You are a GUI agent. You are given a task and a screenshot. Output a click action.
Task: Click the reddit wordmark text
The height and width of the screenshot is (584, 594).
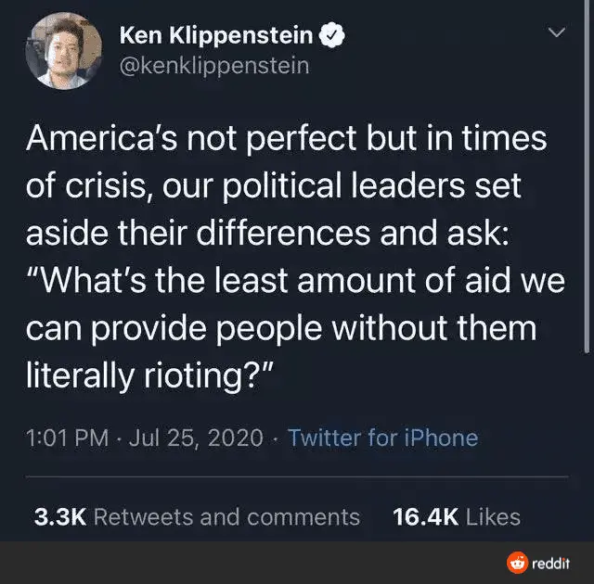550,562
